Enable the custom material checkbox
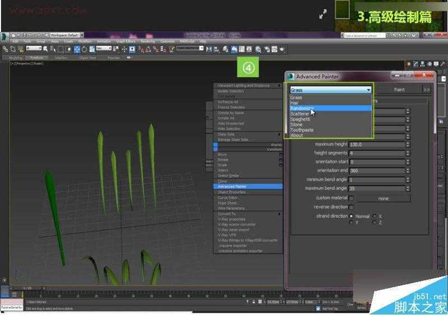This screenshot has width=448, height=315. [x=351, y=198]
